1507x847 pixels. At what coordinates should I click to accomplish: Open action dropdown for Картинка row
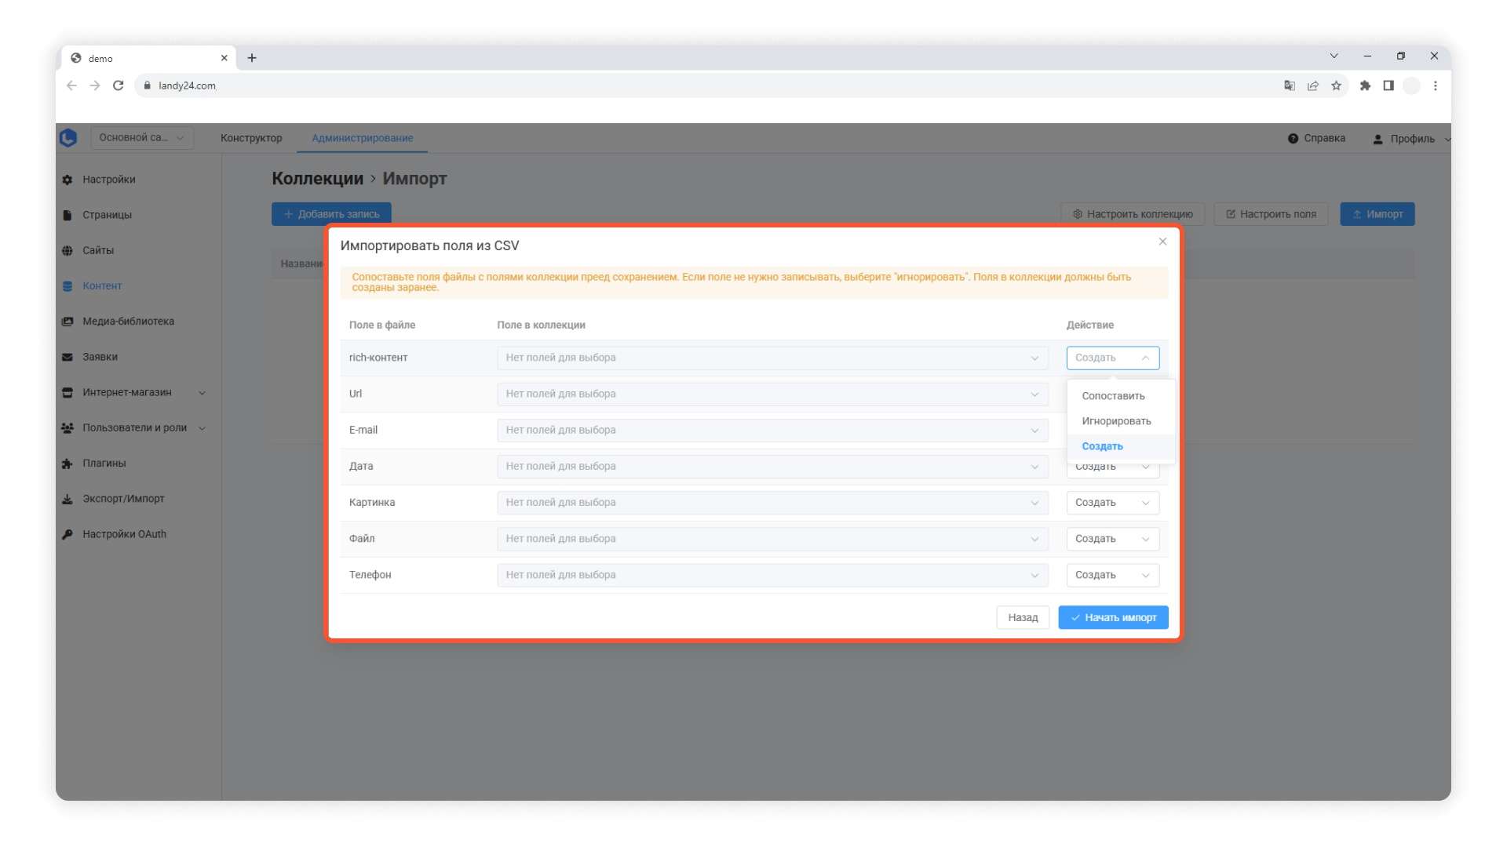coord(1112,503)
